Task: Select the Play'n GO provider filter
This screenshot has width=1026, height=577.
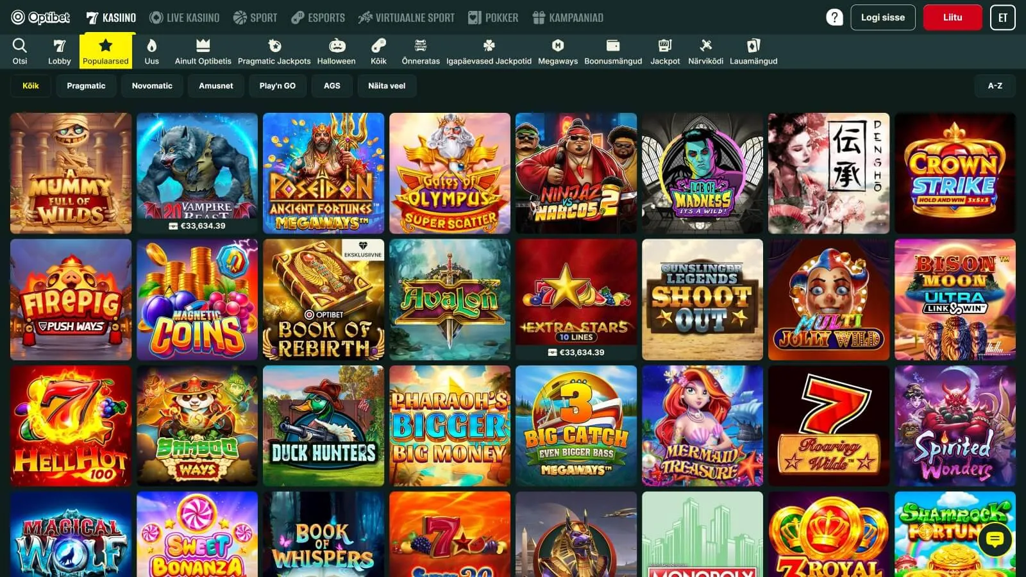Action: click(x=277, y=86)
